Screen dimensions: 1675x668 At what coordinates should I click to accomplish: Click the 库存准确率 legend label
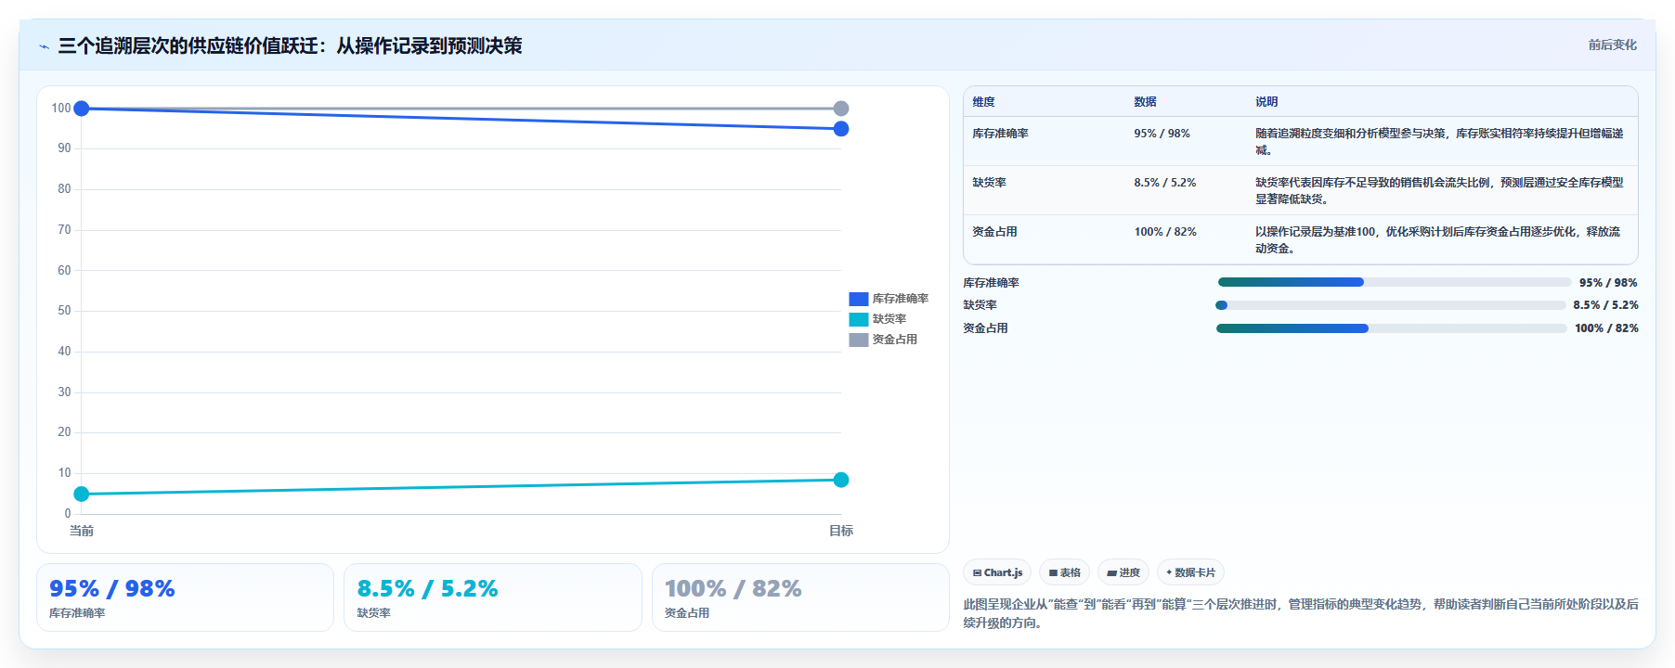pyautogui.click(x=900, y=299)
